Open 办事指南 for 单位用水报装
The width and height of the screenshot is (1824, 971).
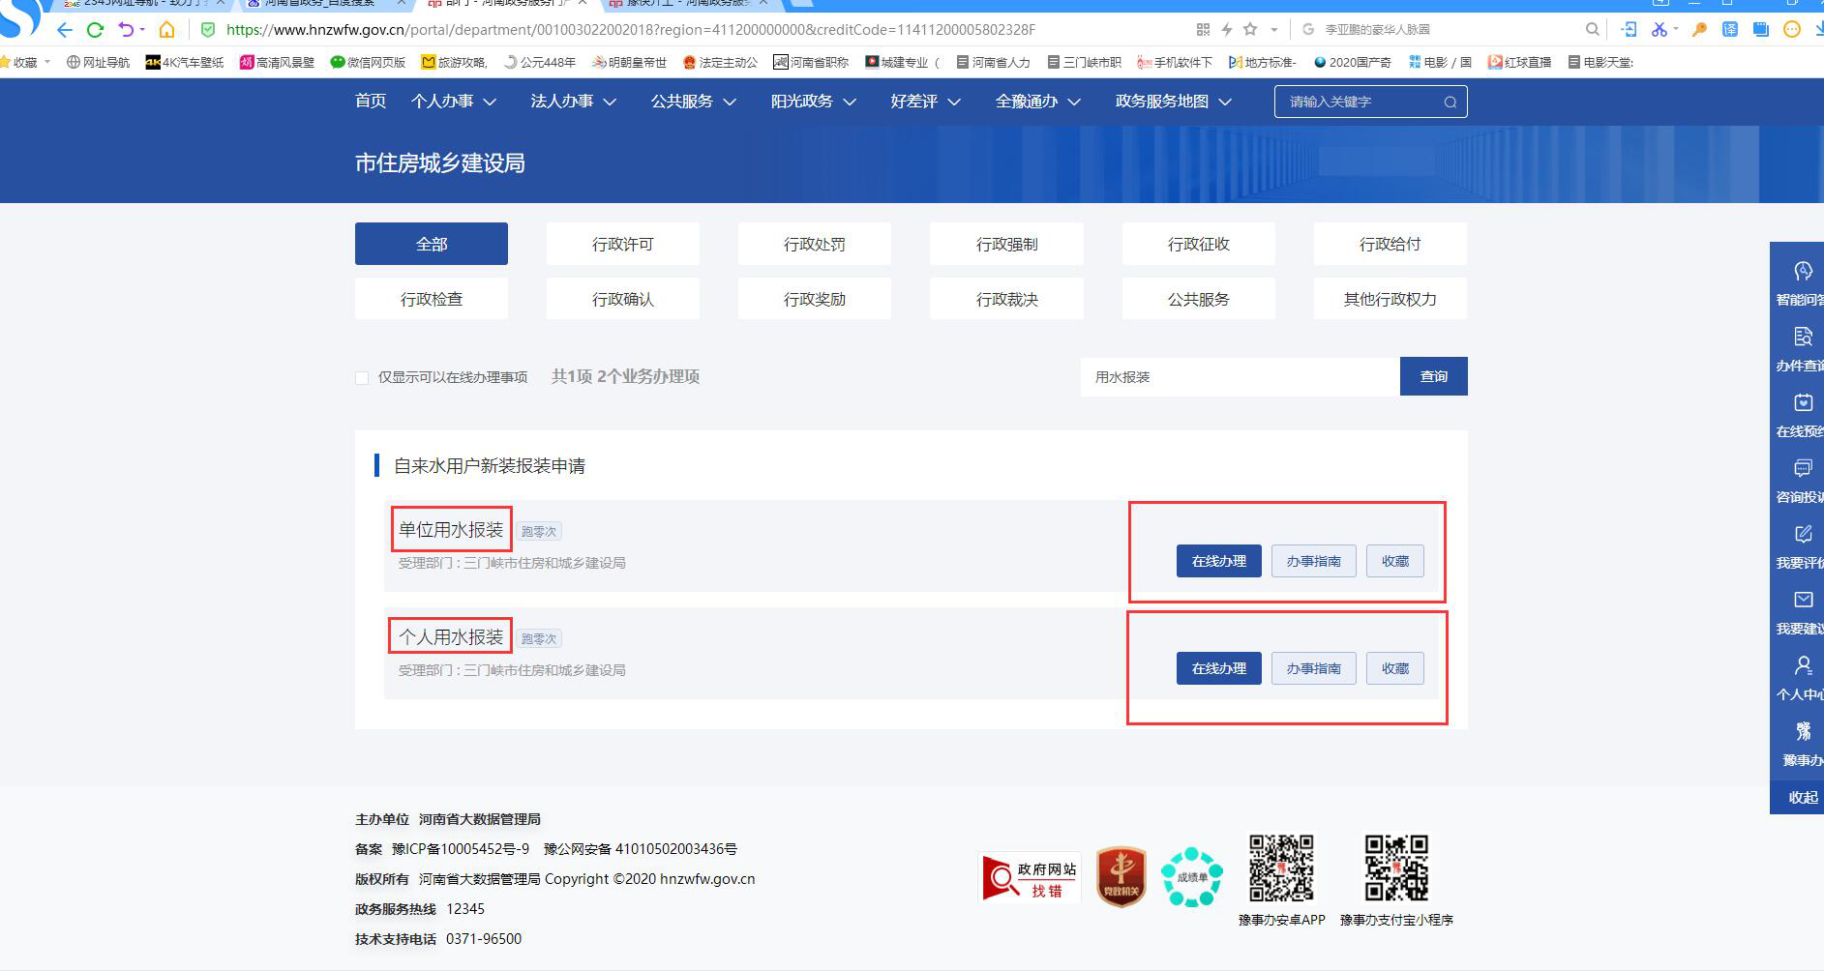point(1313,561)
